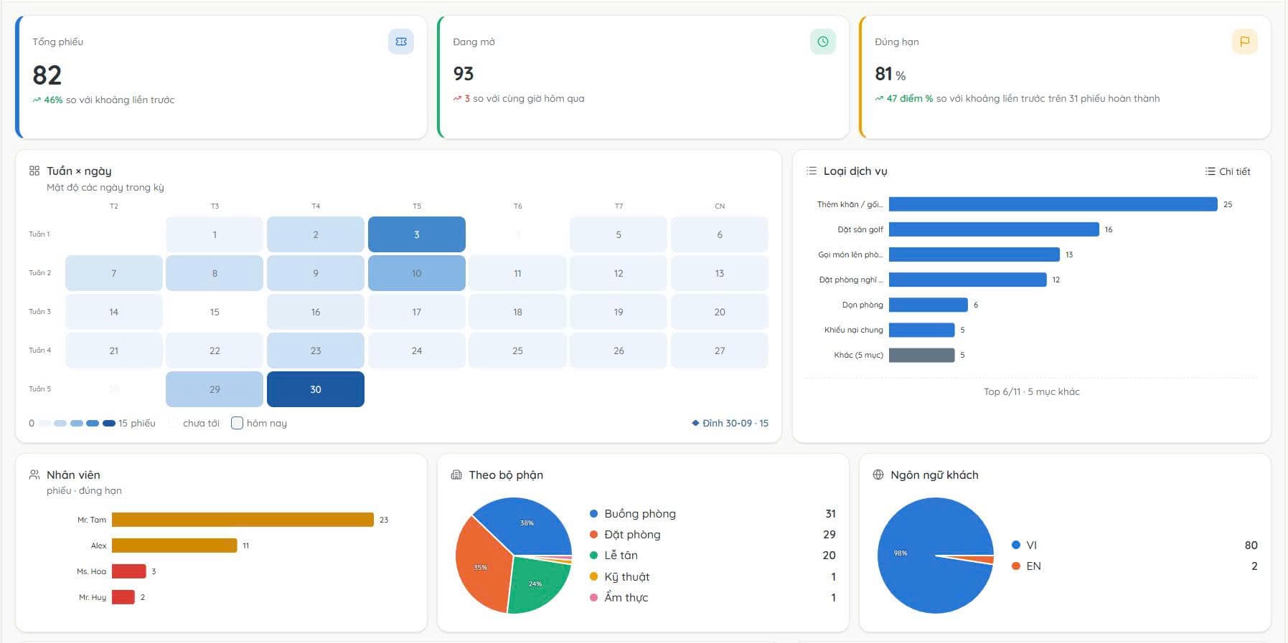Viewport: 1288px width, 643px height.
Task: Click Buồng phòng legend color dot
Action: tap(593, 514)
